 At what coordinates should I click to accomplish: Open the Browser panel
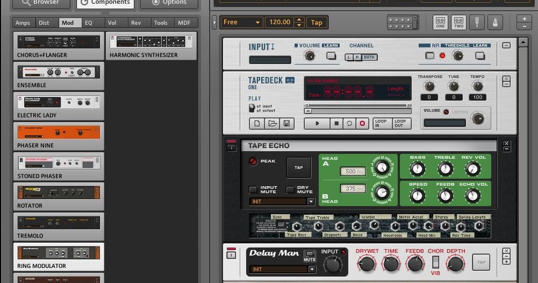[x=41, y=3]
